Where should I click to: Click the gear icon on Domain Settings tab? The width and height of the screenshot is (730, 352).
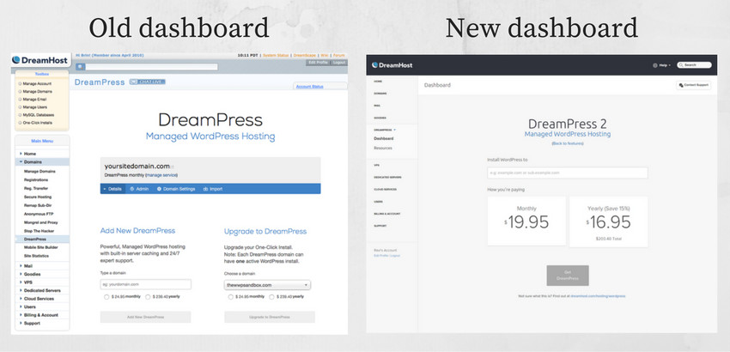click(159, 189)
